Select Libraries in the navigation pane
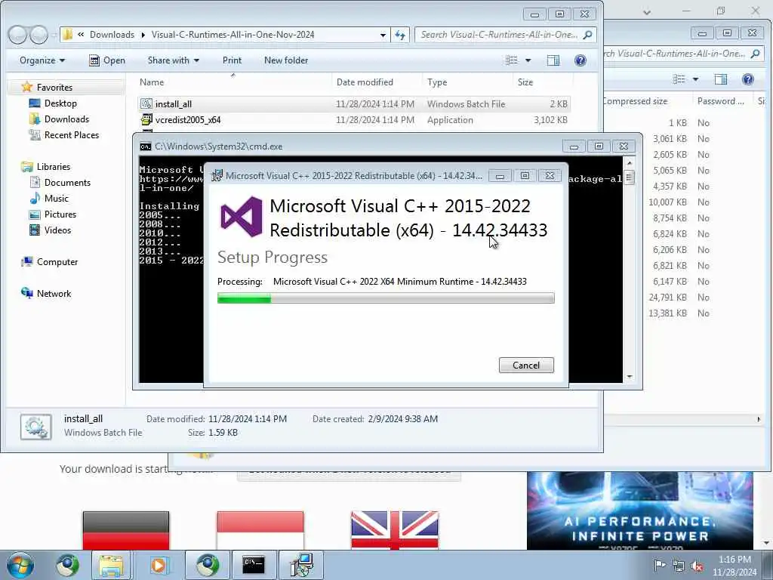This screenshot has height=580, width=773. pos(54,167)
